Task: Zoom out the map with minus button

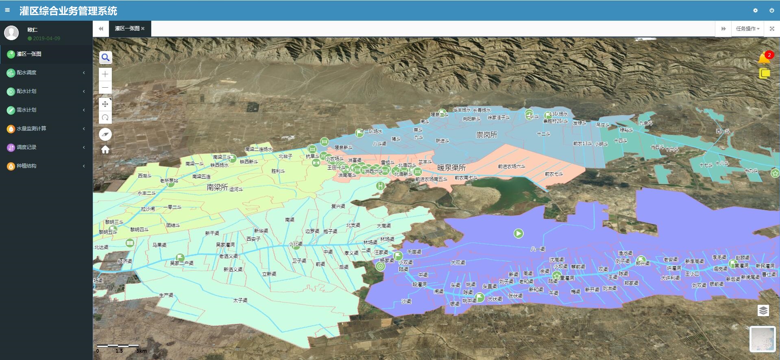Action: [105, 87]
